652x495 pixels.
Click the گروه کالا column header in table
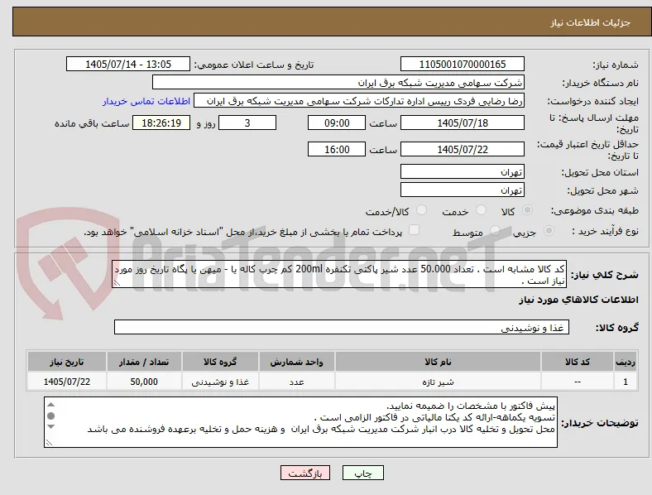[x=220, y=362]
